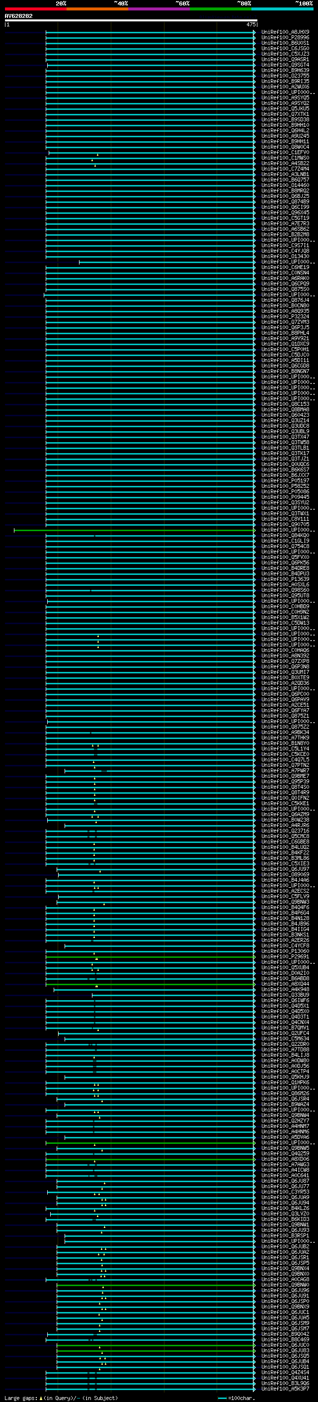Select hit label UniRef100_P13639
Screen dimensions: 318x1402
285,579
